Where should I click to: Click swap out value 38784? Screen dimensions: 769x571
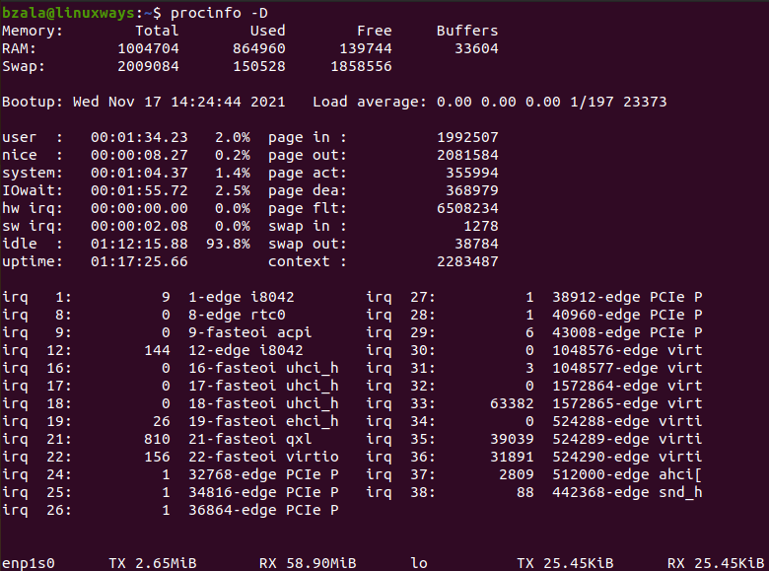[x=476, y=244]
